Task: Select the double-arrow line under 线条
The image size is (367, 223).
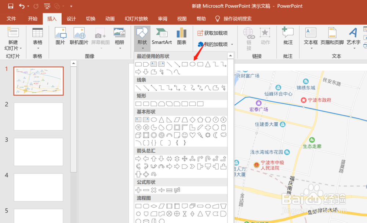Action: [154, 88]
